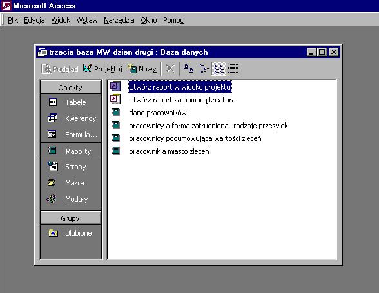
Task: Click the Nowy toolbar button
Action: [142, 69]
